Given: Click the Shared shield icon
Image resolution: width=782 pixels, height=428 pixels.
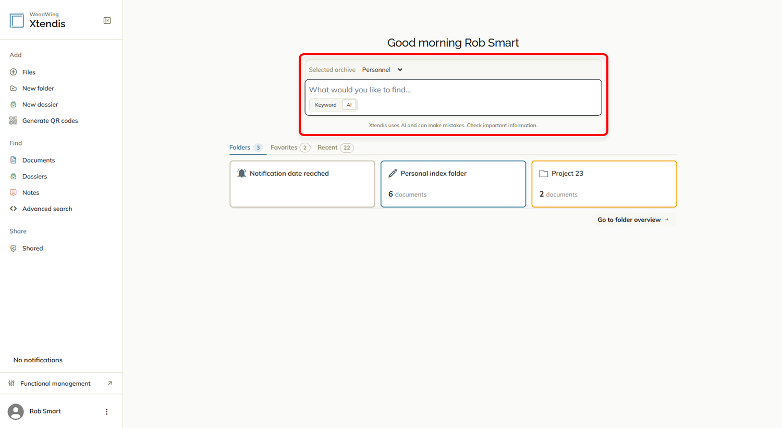Looking at the screenshot, I should [14, 248].
